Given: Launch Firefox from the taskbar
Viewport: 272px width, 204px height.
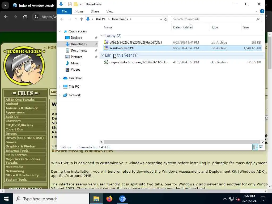Looking at the screenshot, I should [109, 199].
